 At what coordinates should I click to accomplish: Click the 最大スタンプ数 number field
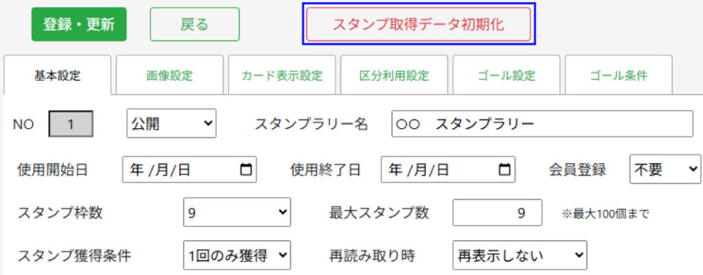pos(497,213)
